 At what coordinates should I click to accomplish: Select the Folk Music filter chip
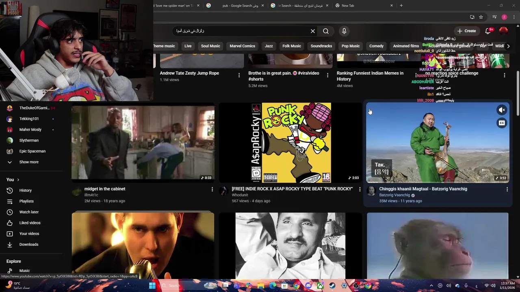[x=292, y=46]
